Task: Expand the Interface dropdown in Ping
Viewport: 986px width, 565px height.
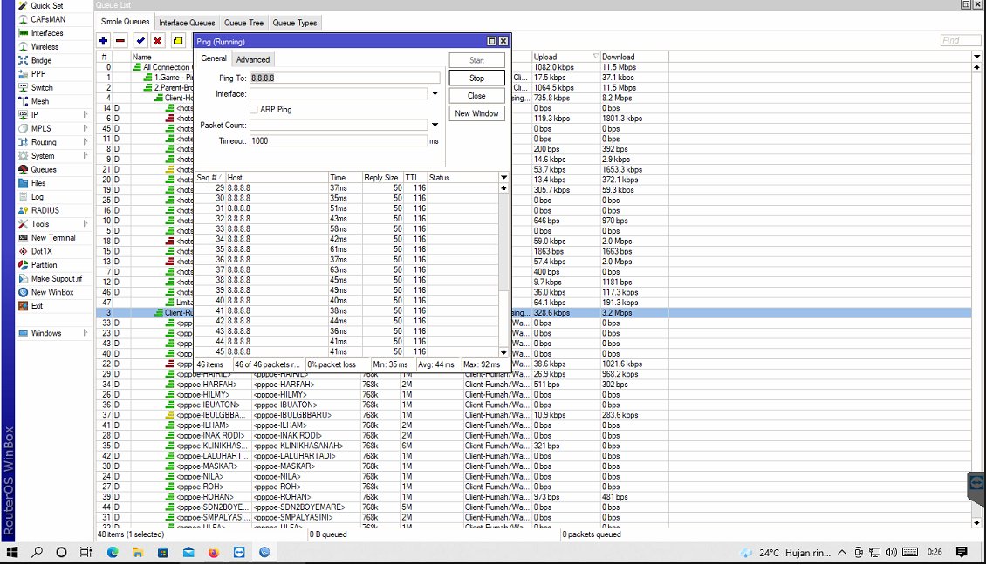Action: click(435, 93)
